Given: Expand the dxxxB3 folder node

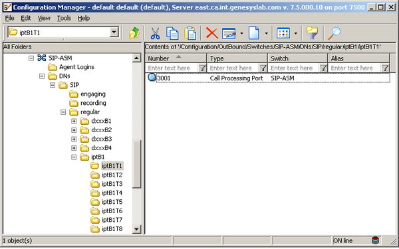Looking at the screenshot, I should pyautogui.click(x=74, y=139).
